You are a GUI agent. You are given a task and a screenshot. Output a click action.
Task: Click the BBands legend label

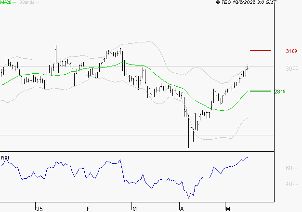(27, 2)
